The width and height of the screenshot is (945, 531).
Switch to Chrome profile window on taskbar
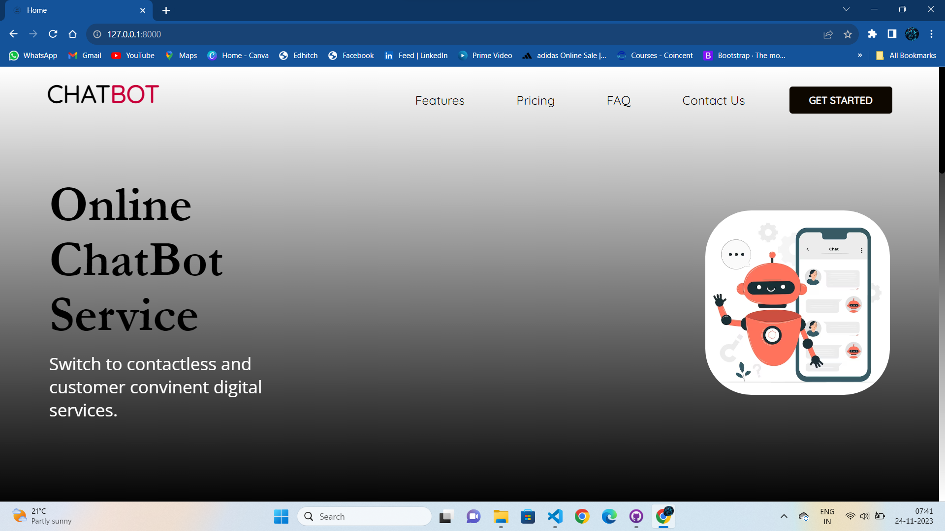click(664, 517)
